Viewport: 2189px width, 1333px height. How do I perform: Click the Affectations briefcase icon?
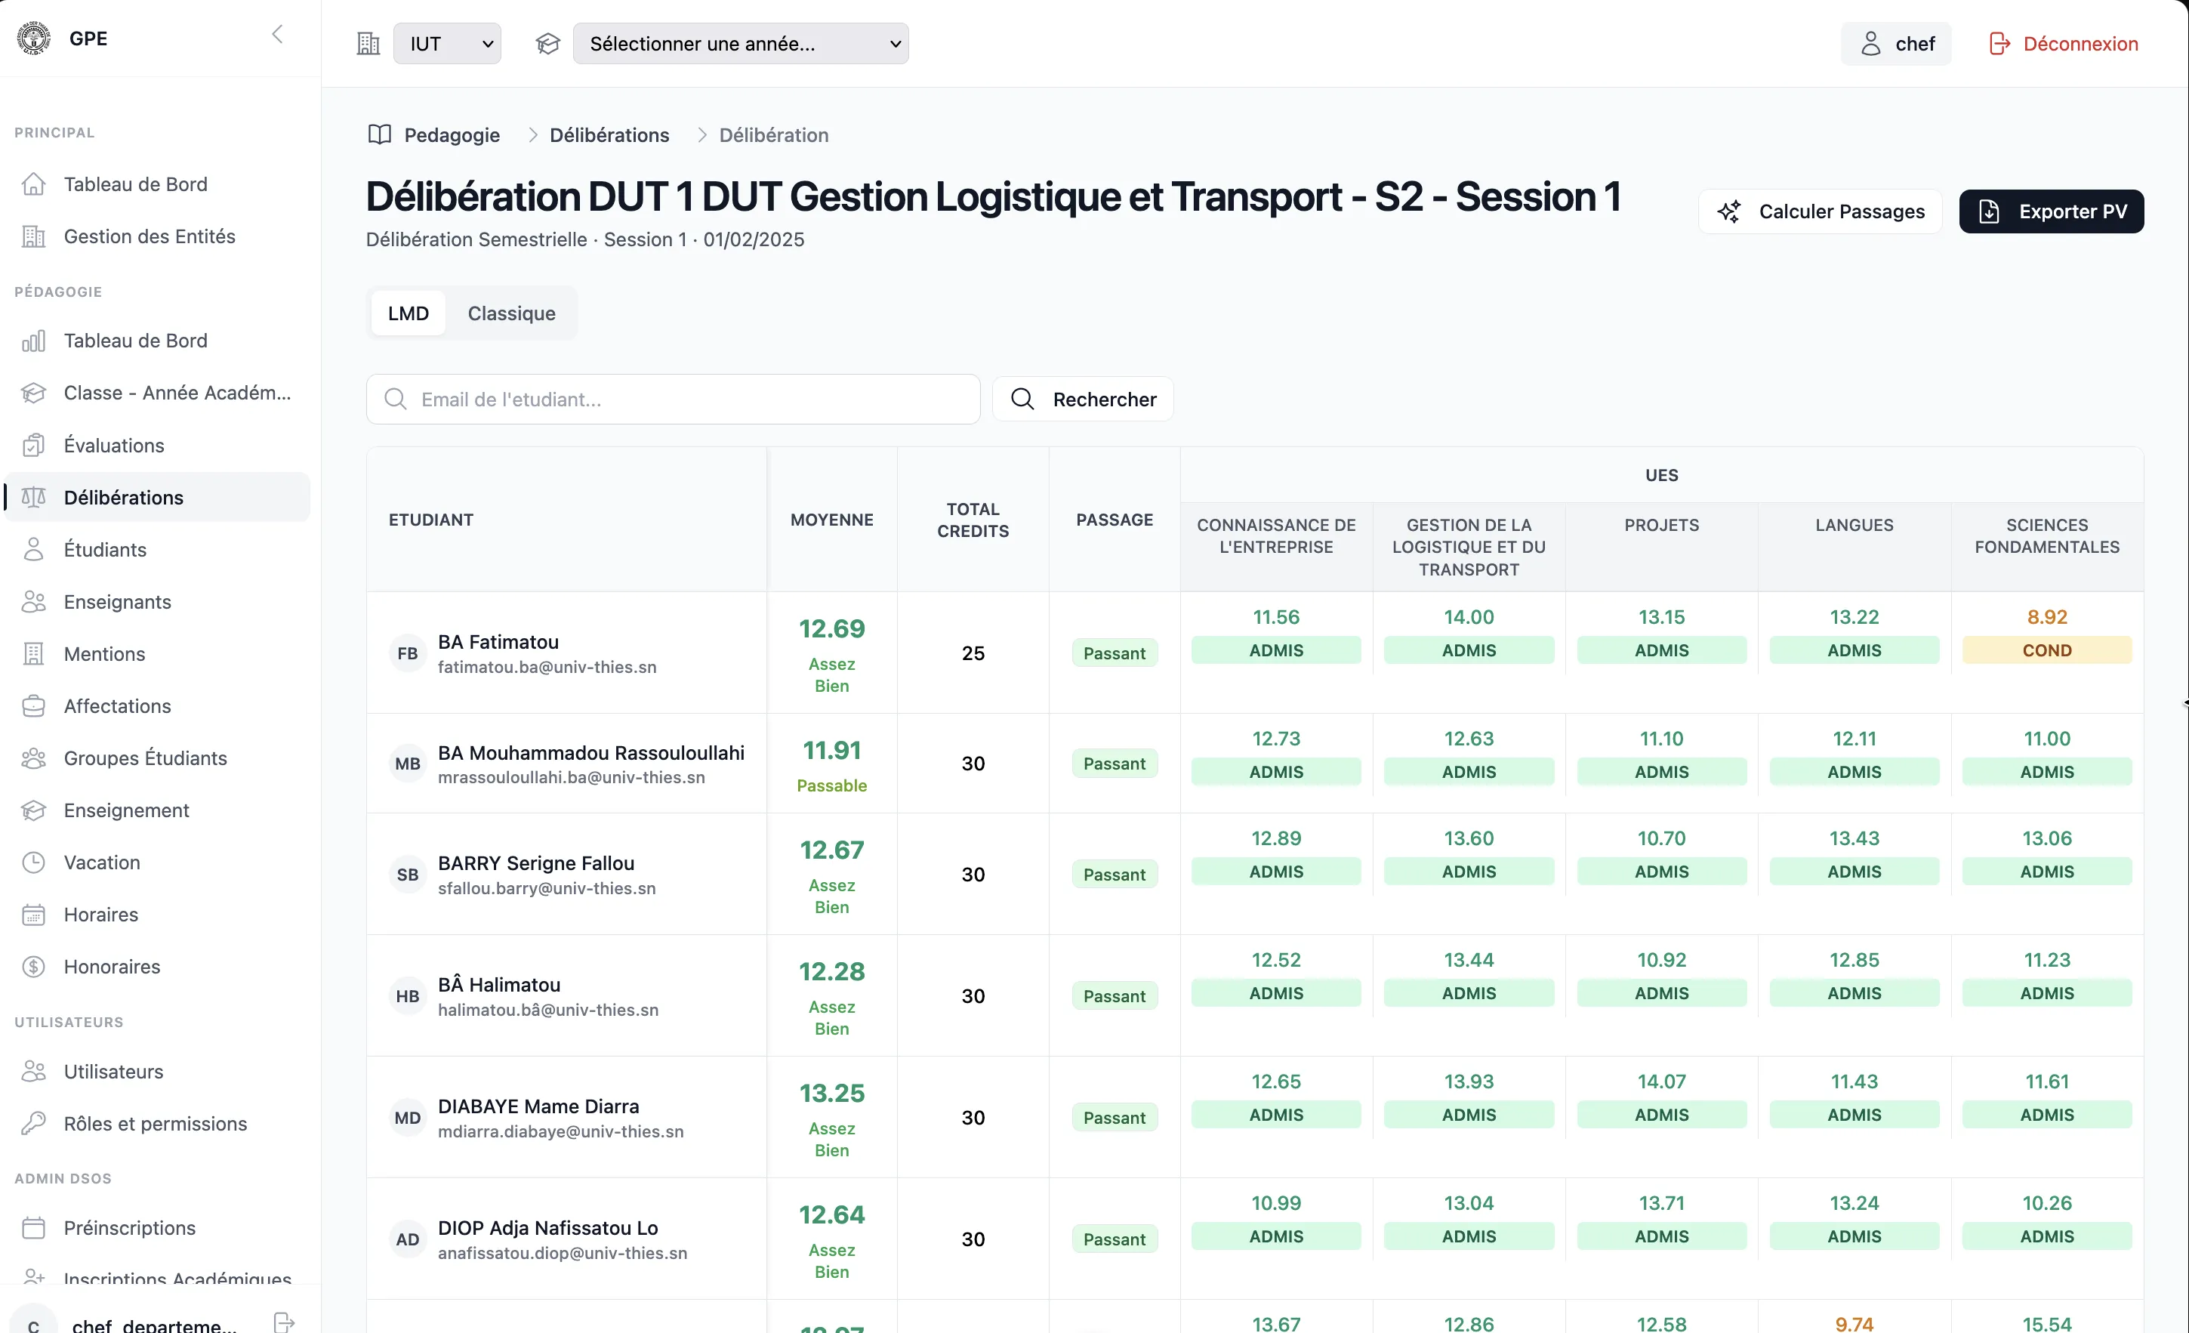pyautogui.click(x=34, y=705)
